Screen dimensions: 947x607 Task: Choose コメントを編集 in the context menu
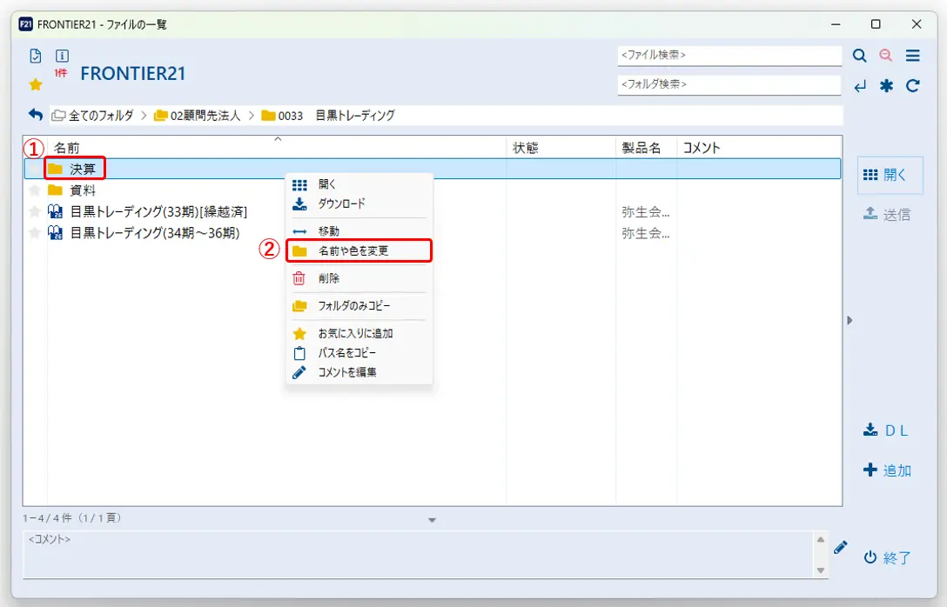coord(359,372)
